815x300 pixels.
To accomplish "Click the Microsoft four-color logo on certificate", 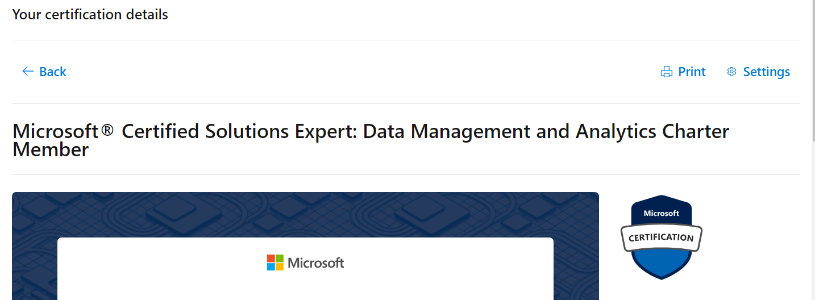I will tap(276, 262).
